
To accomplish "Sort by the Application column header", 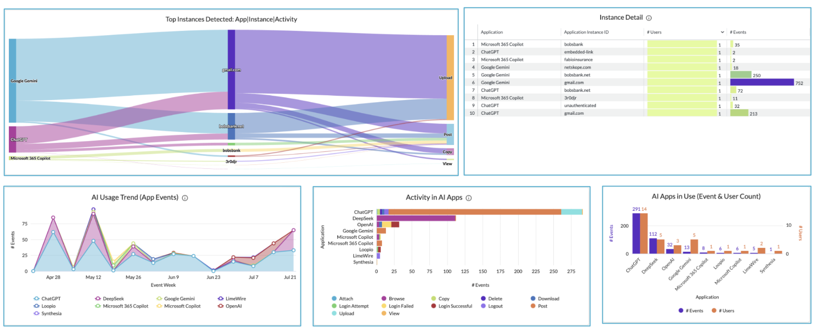I will tap(491, 32).
